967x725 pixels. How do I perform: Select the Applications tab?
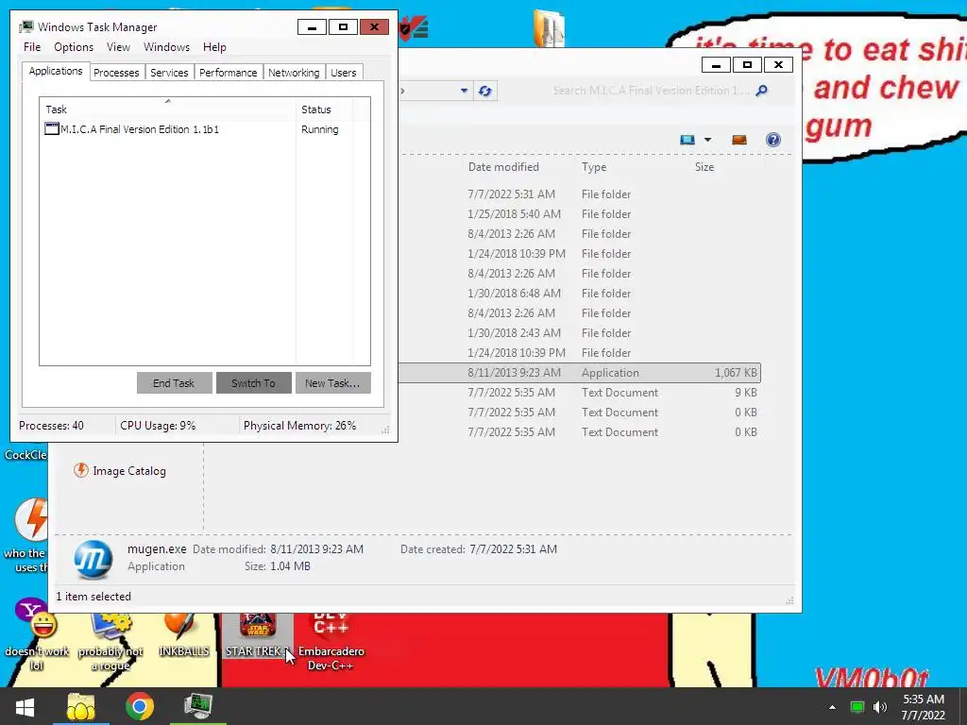[56, 71]
